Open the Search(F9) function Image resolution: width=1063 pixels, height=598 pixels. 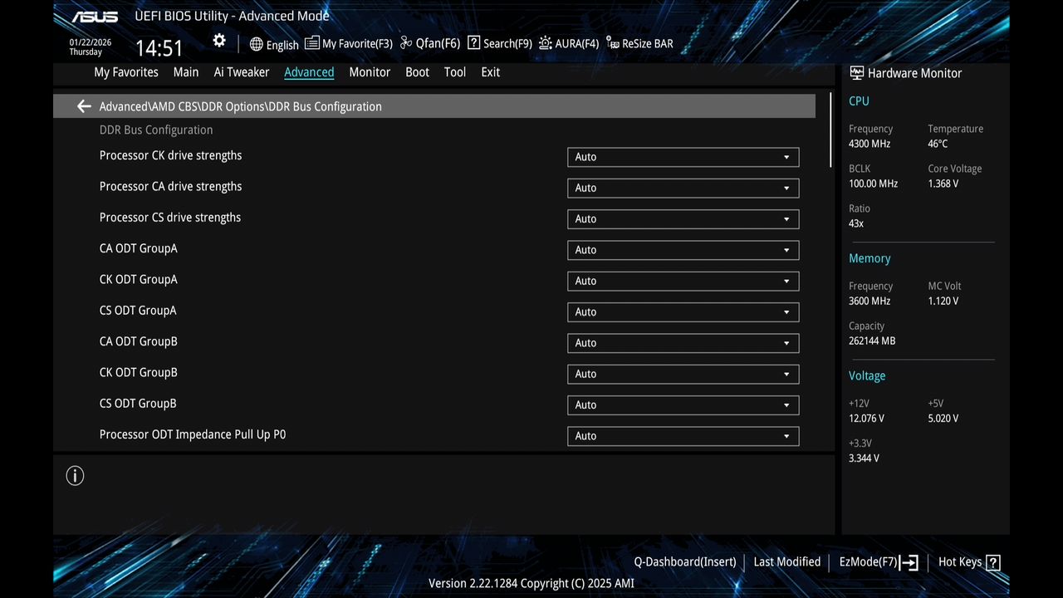pos(498,43)
